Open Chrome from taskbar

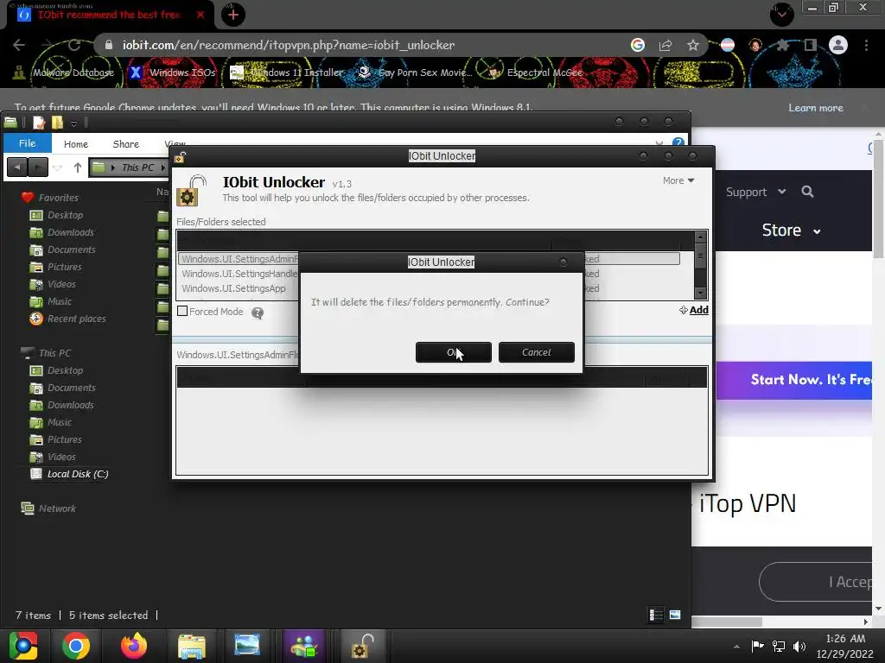[x=76, y=646]
